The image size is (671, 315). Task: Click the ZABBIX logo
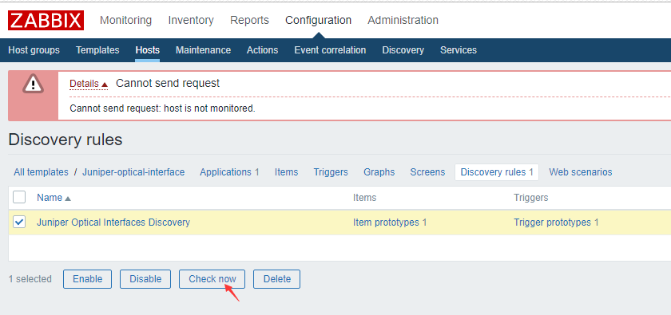coord(46,21)
